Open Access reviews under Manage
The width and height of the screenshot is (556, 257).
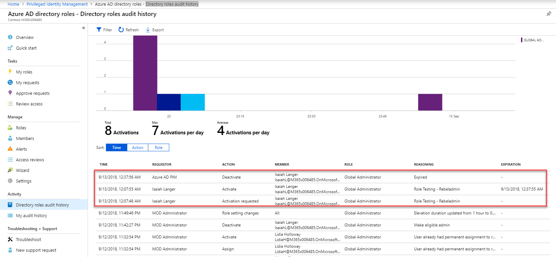[30, 160]
